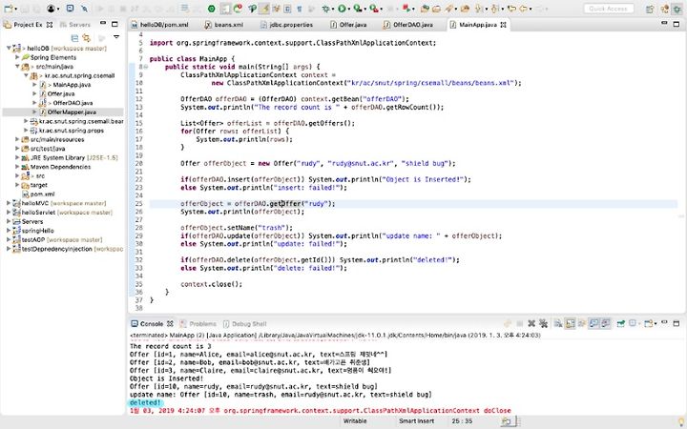Click the Open Perspective icon near Quick Access
The height and width of the screenshot is (429, 687).
650,9
